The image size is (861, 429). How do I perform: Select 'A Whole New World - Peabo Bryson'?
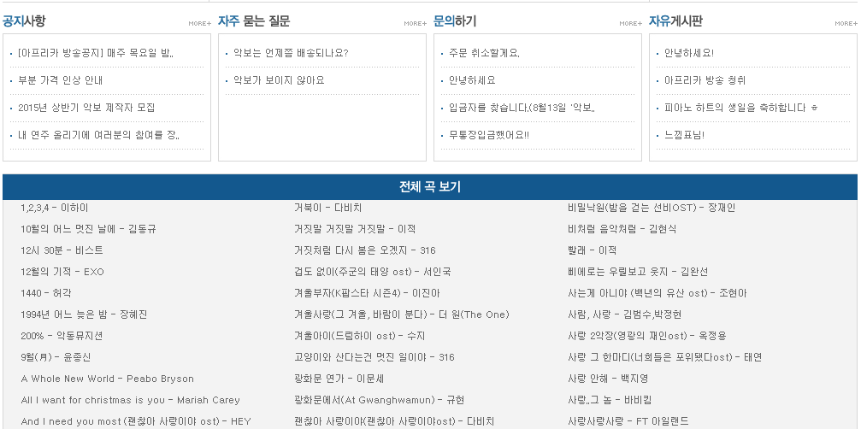pyautogui.click(x=107, y=379)
